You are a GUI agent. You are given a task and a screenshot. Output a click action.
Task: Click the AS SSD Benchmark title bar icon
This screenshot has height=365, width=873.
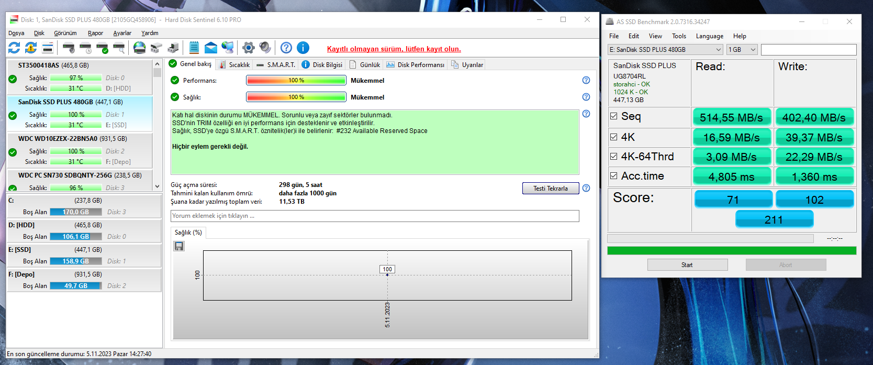click(x=609, y=21)
